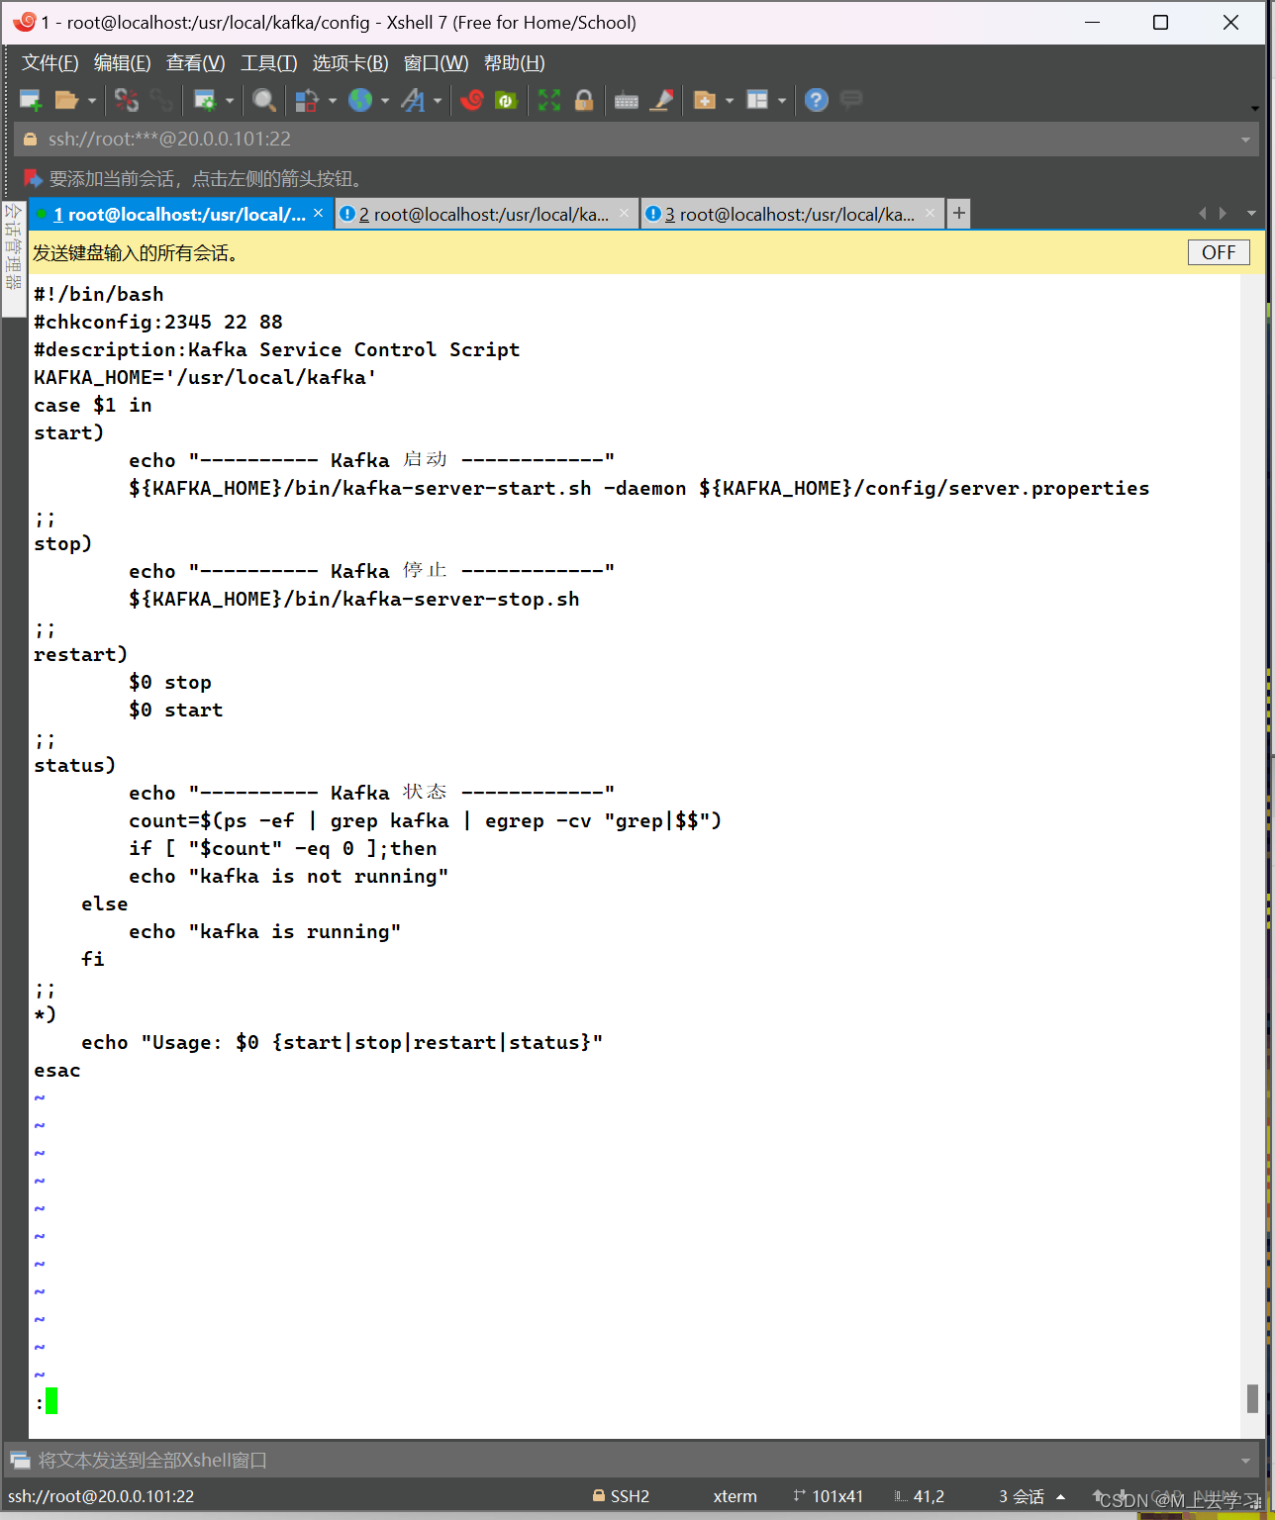Close session tab 2
This screenshot has height=1520, width=1275.
coord(625,214)
